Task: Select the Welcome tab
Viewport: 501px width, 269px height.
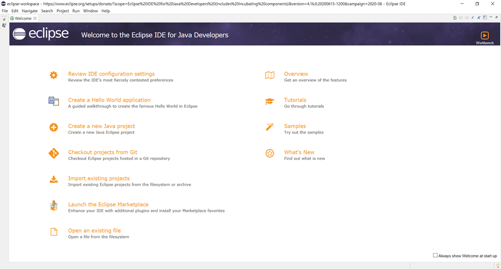Action: click(x=23, y=18)
